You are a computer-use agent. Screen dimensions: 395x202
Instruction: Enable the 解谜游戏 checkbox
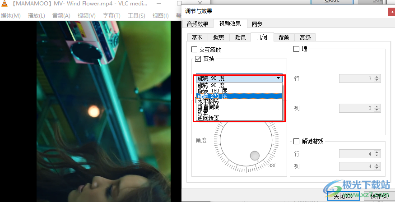point(296,141)
